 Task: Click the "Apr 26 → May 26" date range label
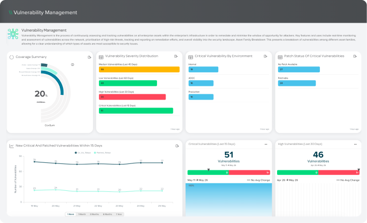287,180
